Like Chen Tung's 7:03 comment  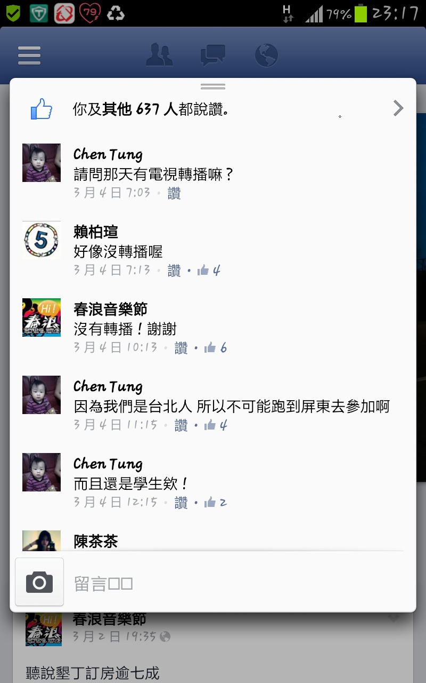pos(174,193)
